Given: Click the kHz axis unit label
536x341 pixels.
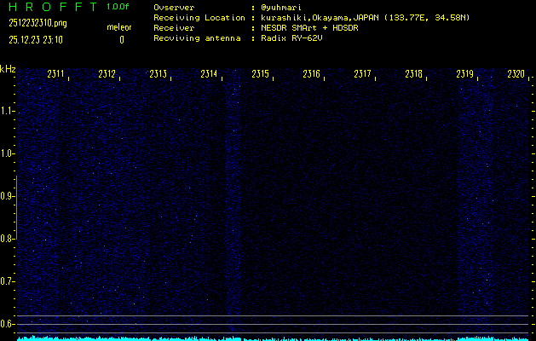Looking at the screenshot, I should [8, 69].
